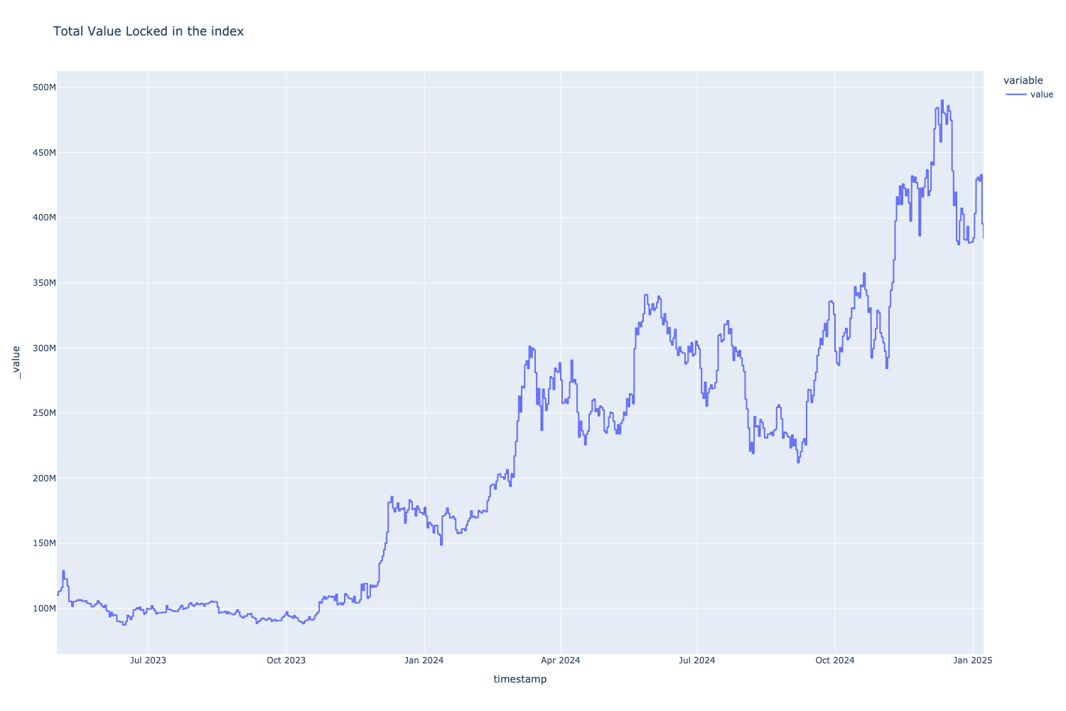Screen dimensions: 1066x711
Task: Click the '300M' y-axis label
Action: 43,348
